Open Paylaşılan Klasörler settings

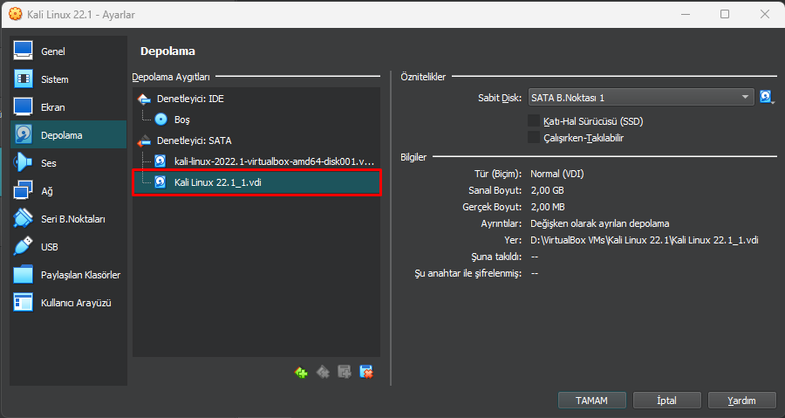point(69,275)
